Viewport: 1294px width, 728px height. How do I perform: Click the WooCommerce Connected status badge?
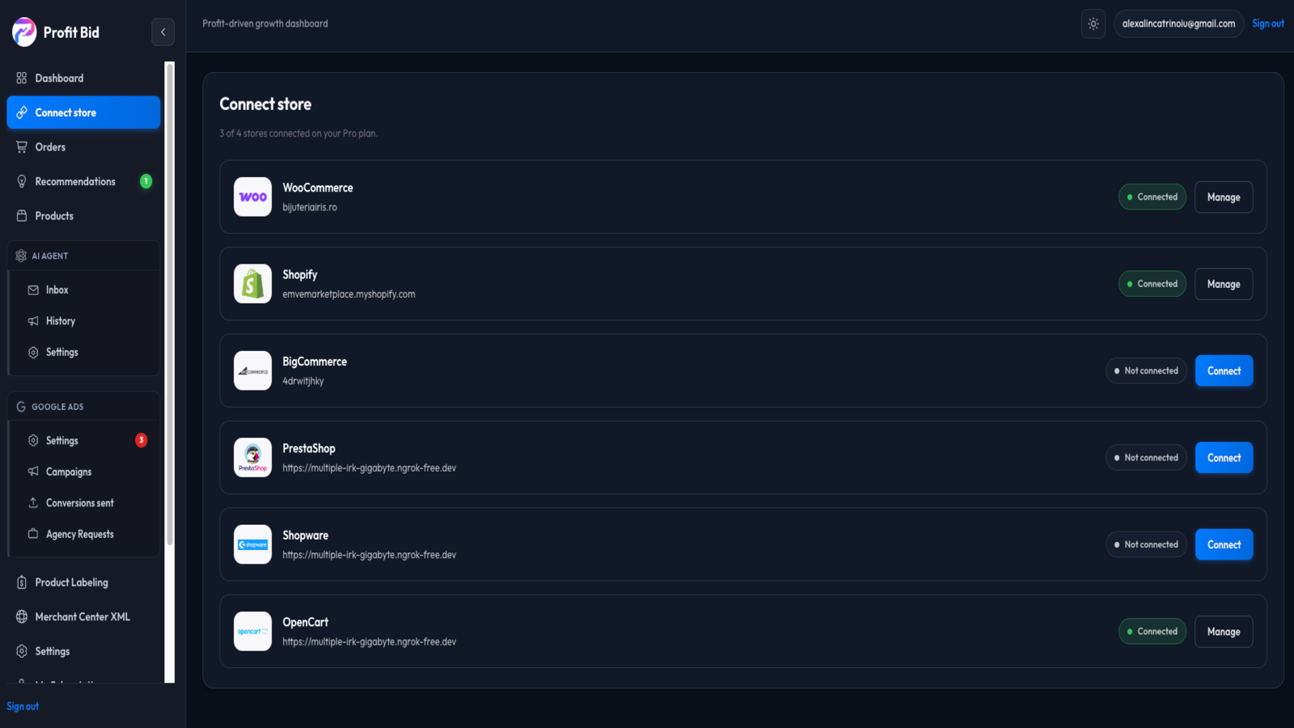tap(1152, 197)
